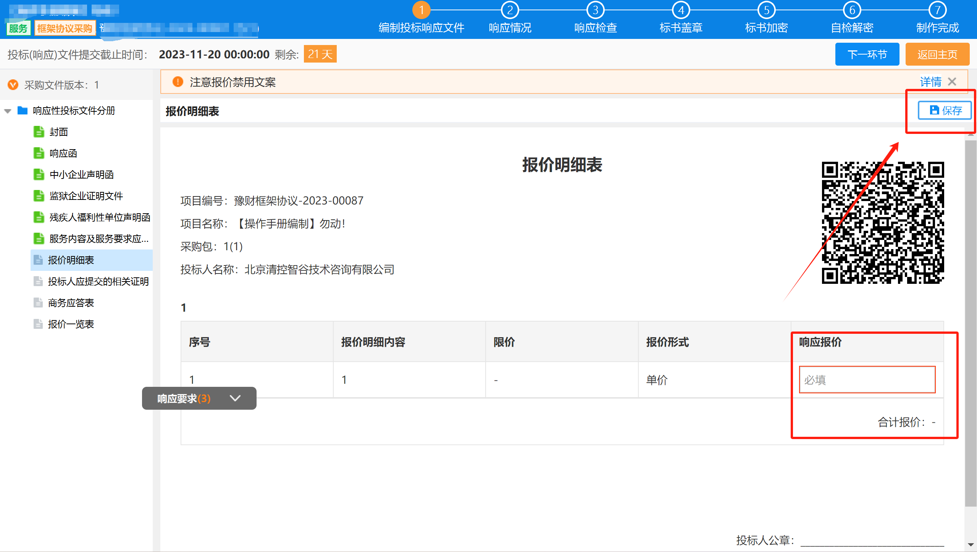Open the 服务内容及服务要求应... document icon

[x=39, y=238]
